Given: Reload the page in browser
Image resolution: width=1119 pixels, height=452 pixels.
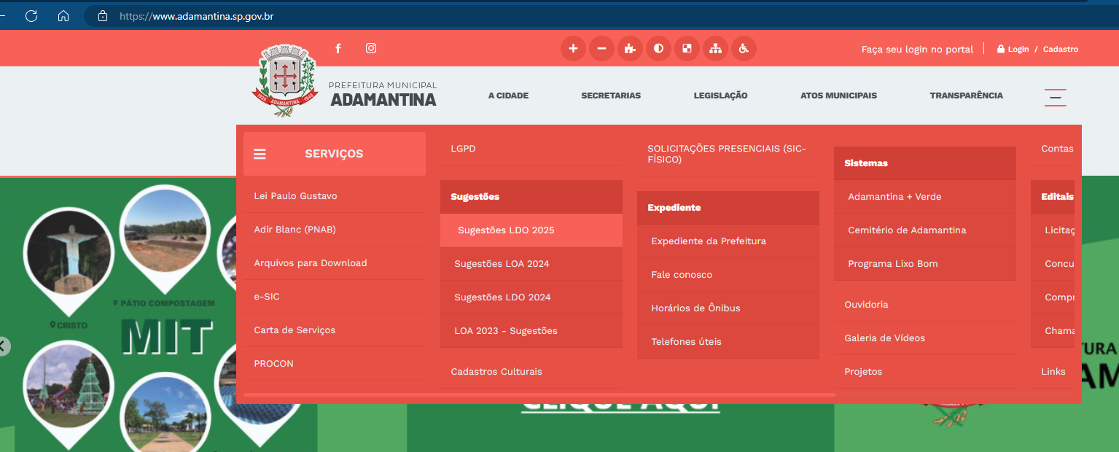Looking at the screenshot, I should click(x=31, y=15).
